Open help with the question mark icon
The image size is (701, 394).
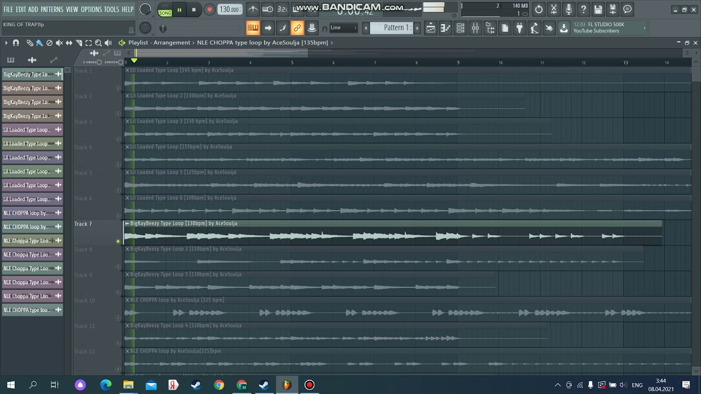point(583,9)
